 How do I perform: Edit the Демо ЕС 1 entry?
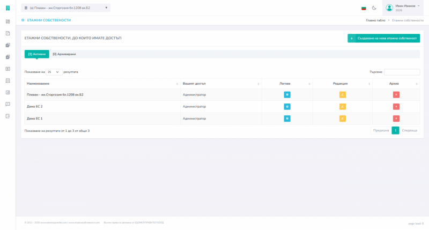coord(343,118)
